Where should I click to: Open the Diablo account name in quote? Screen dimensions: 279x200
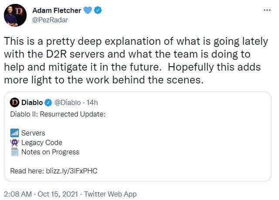32,102
